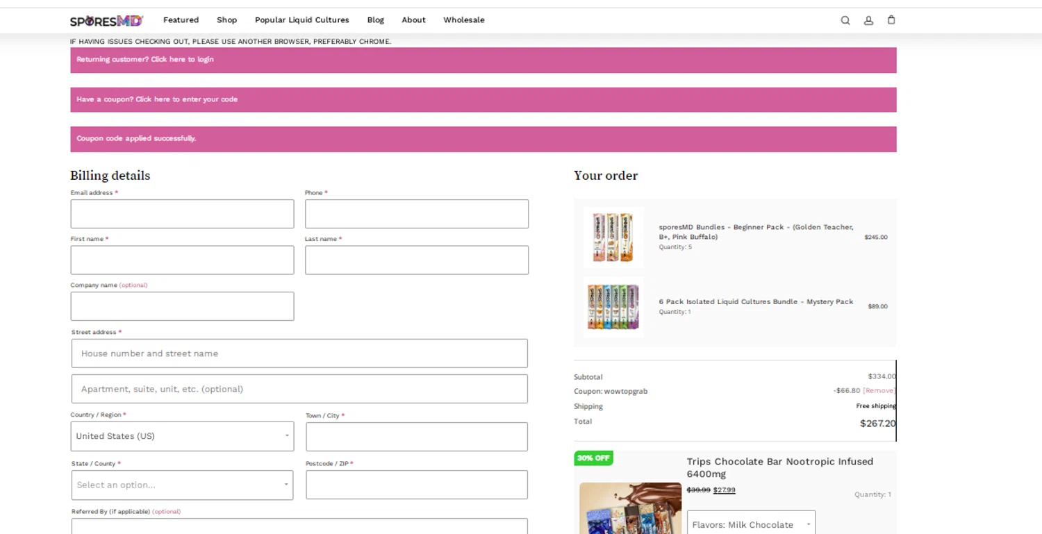Go to the Blog page

coord(376,20)
